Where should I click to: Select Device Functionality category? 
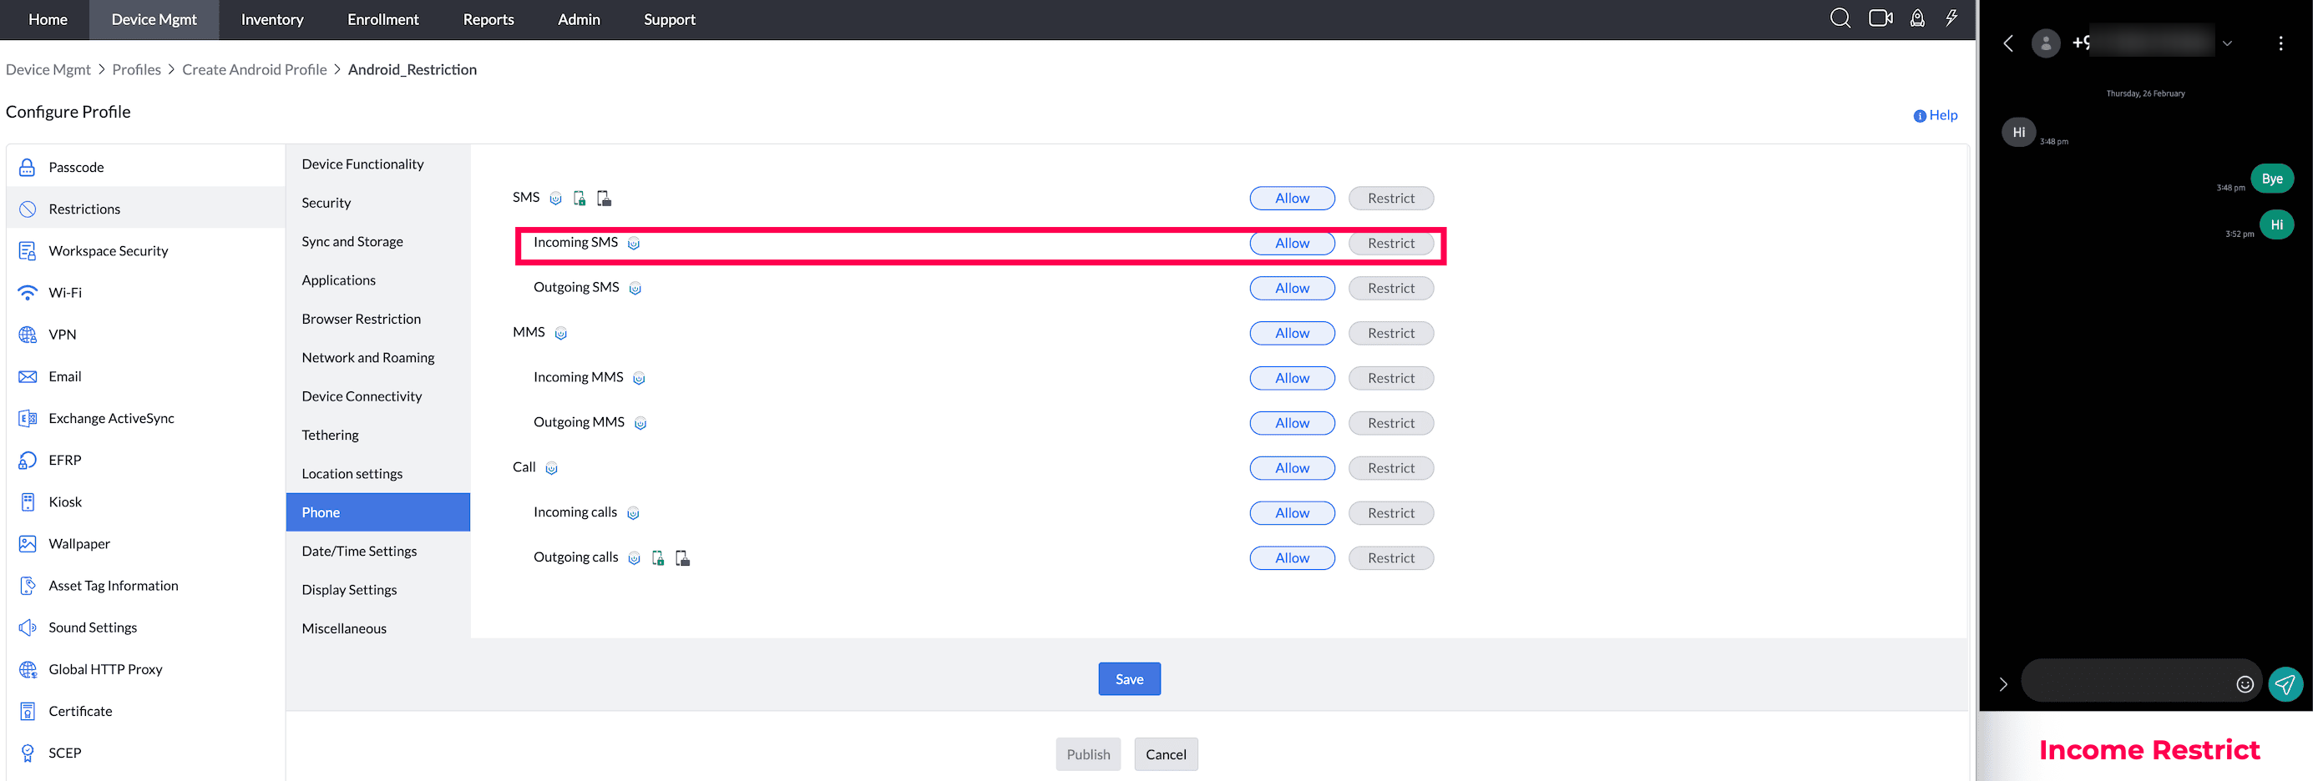[378, 164]
